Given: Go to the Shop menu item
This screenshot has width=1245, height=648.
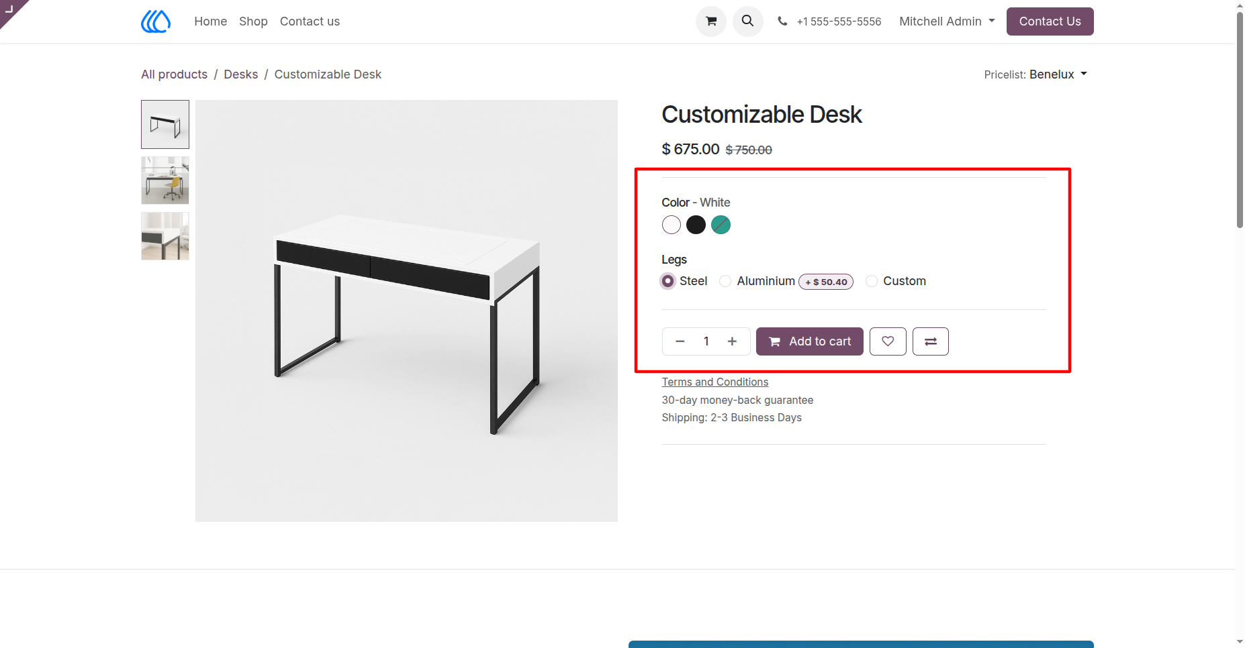Looking at the screenshot, I should (253, 21).
